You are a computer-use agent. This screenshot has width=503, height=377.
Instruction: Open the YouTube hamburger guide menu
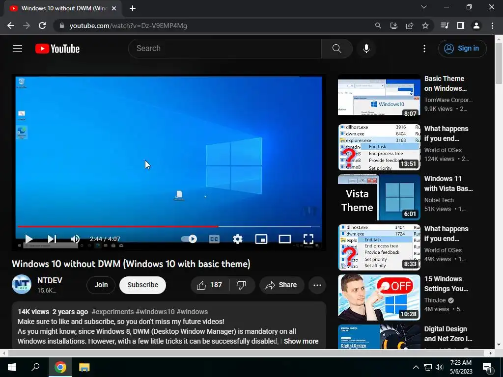tap(18, 49)
